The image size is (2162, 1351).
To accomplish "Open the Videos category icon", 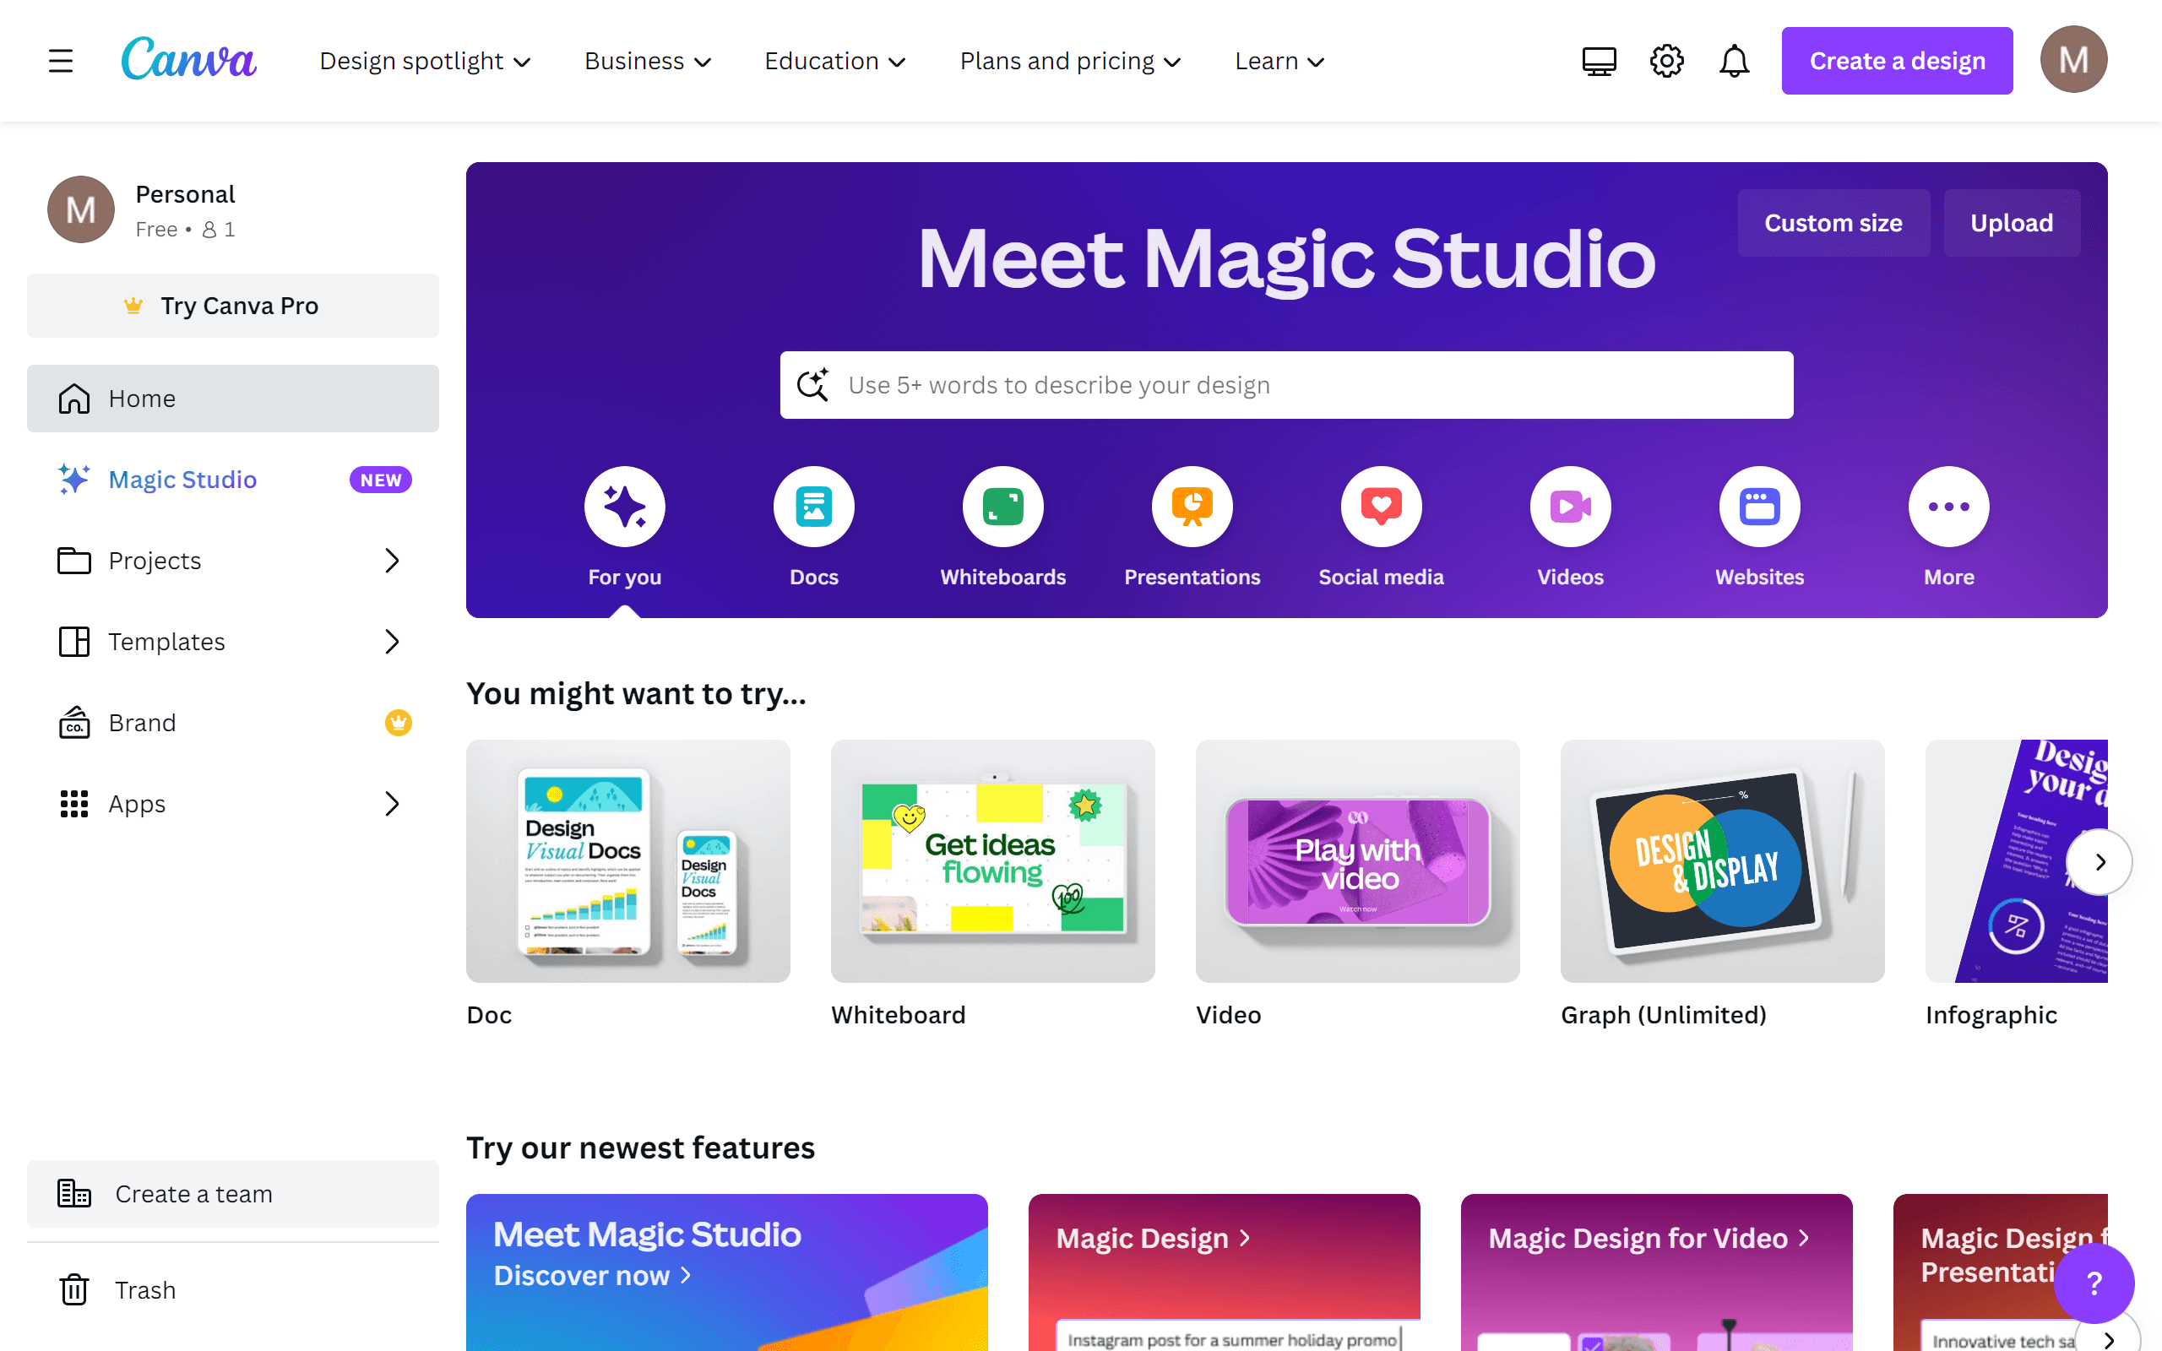I will [1570, 507].
